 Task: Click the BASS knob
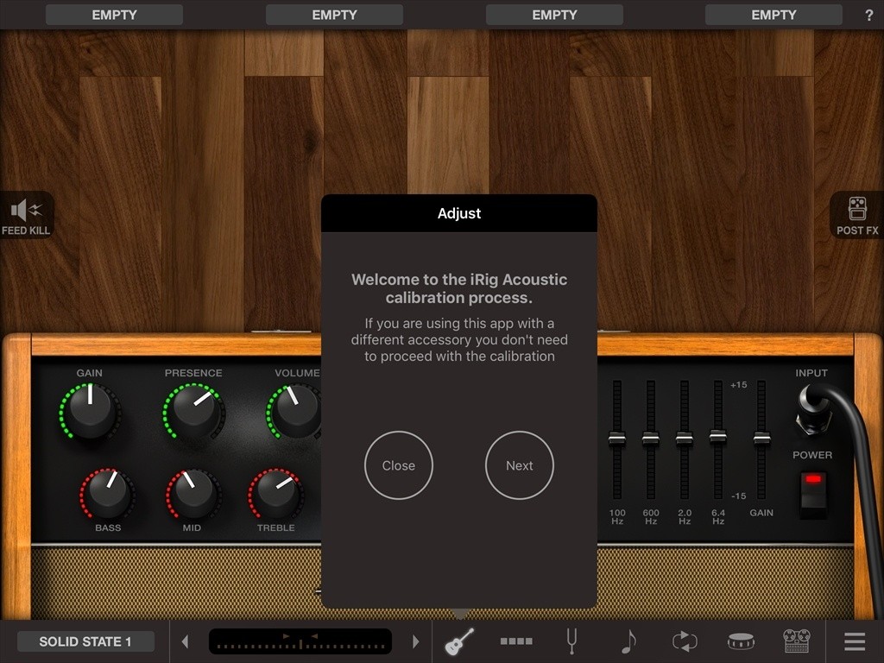click(x=107, y=493)
